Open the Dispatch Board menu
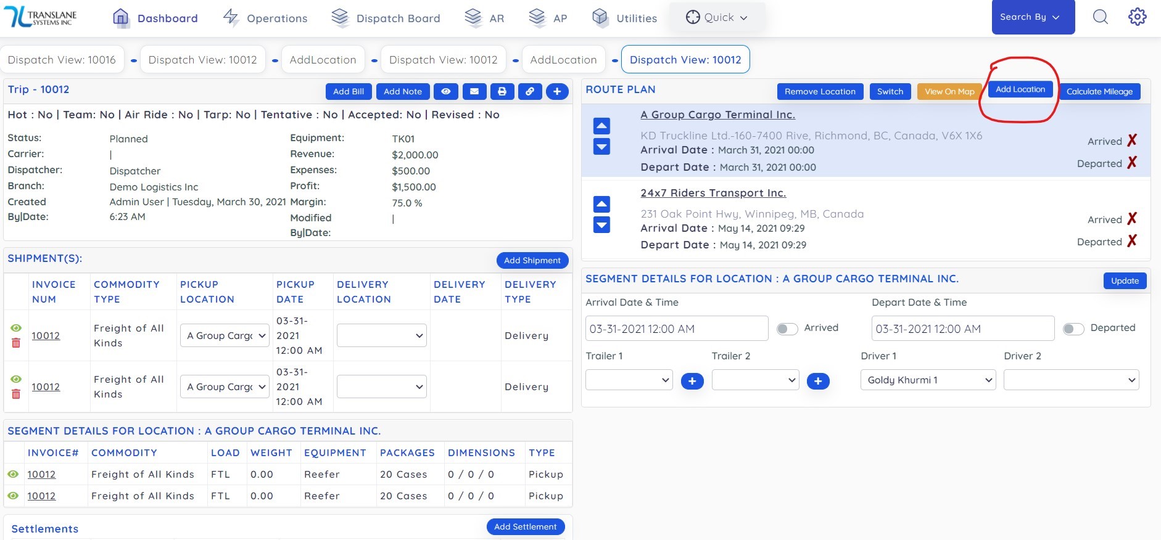The height and width of the screenshot is (540, 1161). click(386, 18)
